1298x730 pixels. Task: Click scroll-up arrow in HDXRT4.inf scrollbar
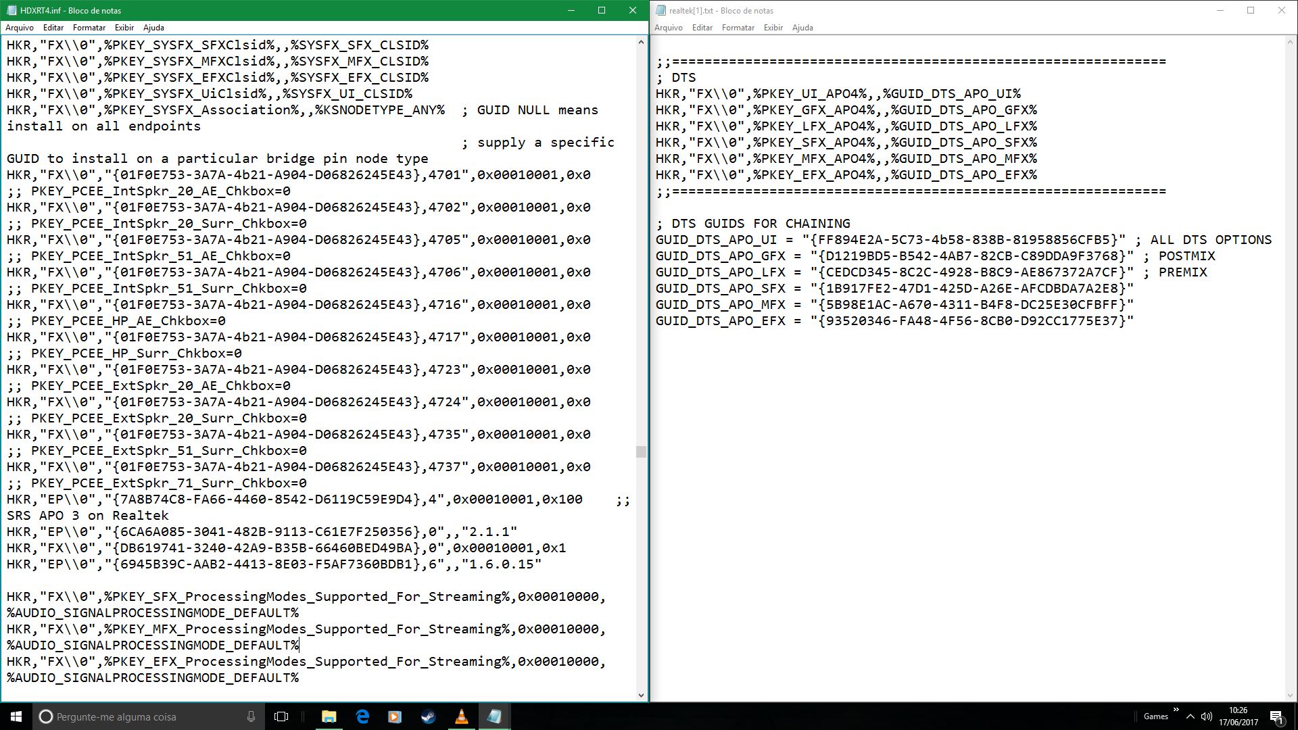pos(641,42)
